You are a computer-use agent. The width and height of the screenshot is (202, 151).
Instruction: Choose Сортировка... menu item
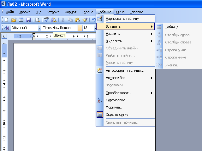(125, 100)
